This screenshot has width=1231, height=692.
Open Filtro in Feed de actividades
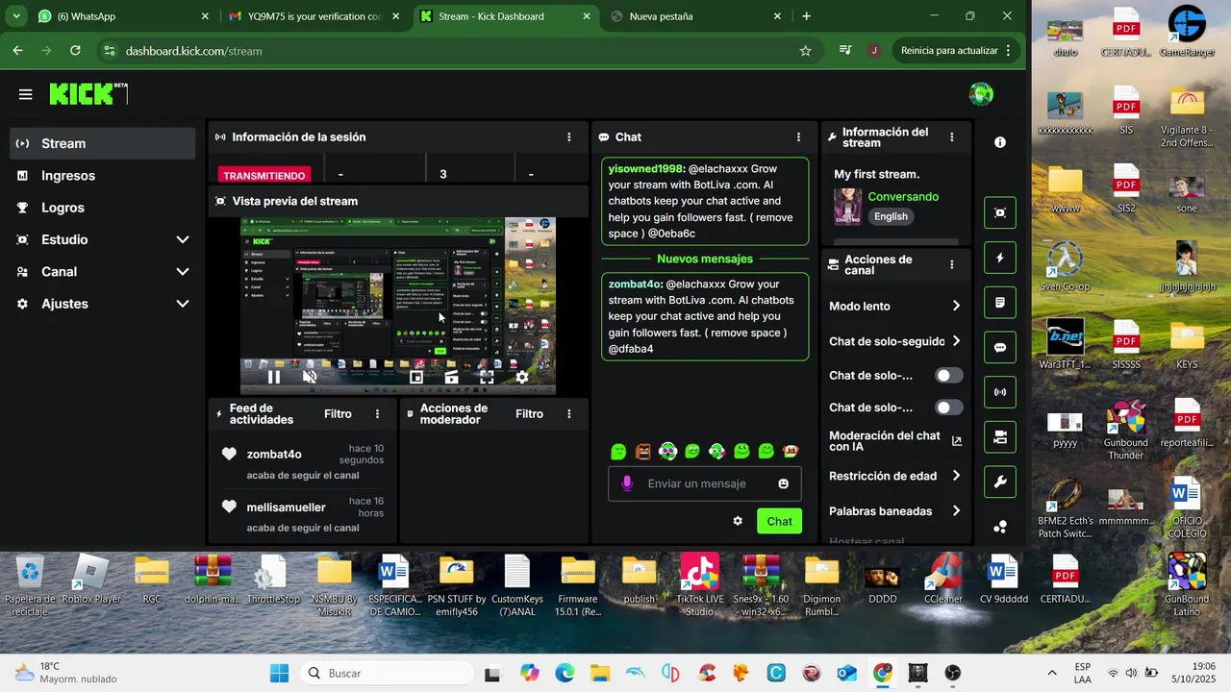(338, 414)
